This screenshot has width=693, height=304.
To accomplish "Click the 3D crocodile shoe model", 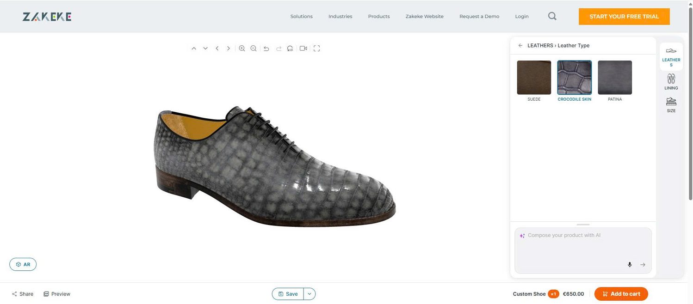I will coord(274,166).
